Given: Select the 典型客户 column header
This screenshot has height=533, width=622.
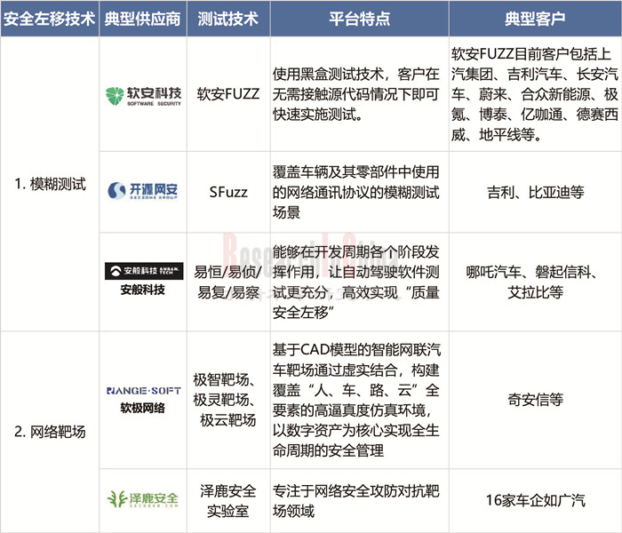Looking at the screenshot, I should coord(535,19).
